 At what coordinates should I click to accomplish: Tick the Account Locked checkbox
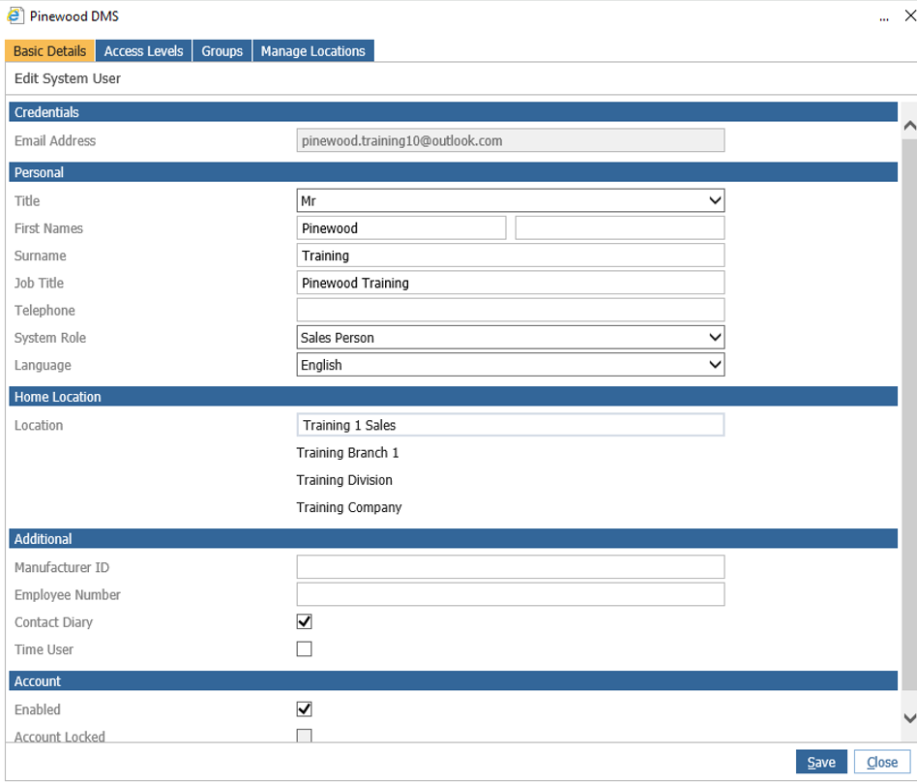coord(304,735)
